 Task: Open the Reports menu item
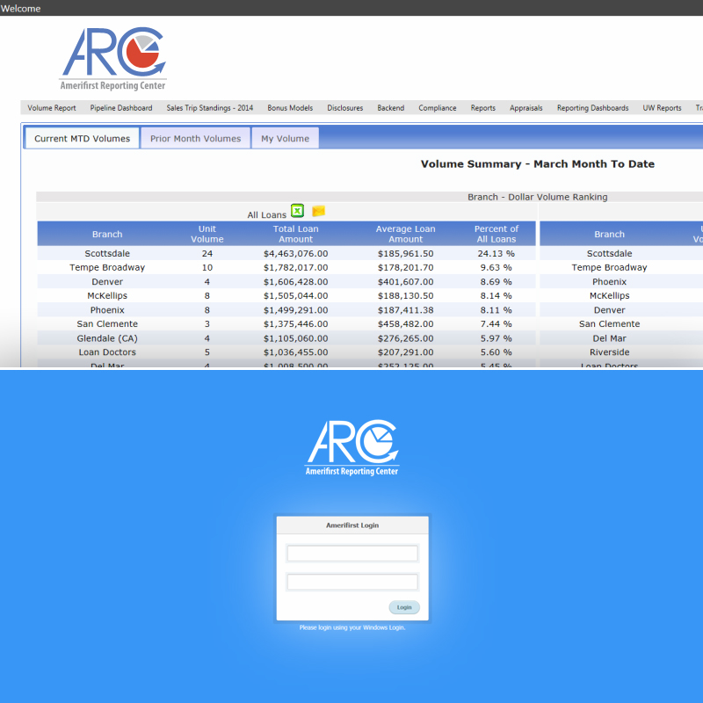point(482,108)
